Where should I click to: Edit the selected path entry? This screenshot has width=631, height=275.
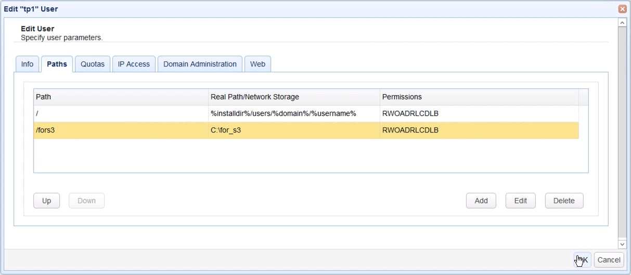520,201
